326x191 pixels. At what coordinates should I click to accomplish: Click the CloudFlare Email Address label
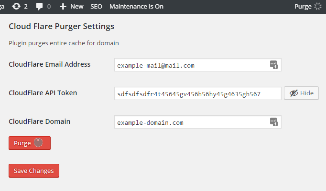[x=50, y=64]
